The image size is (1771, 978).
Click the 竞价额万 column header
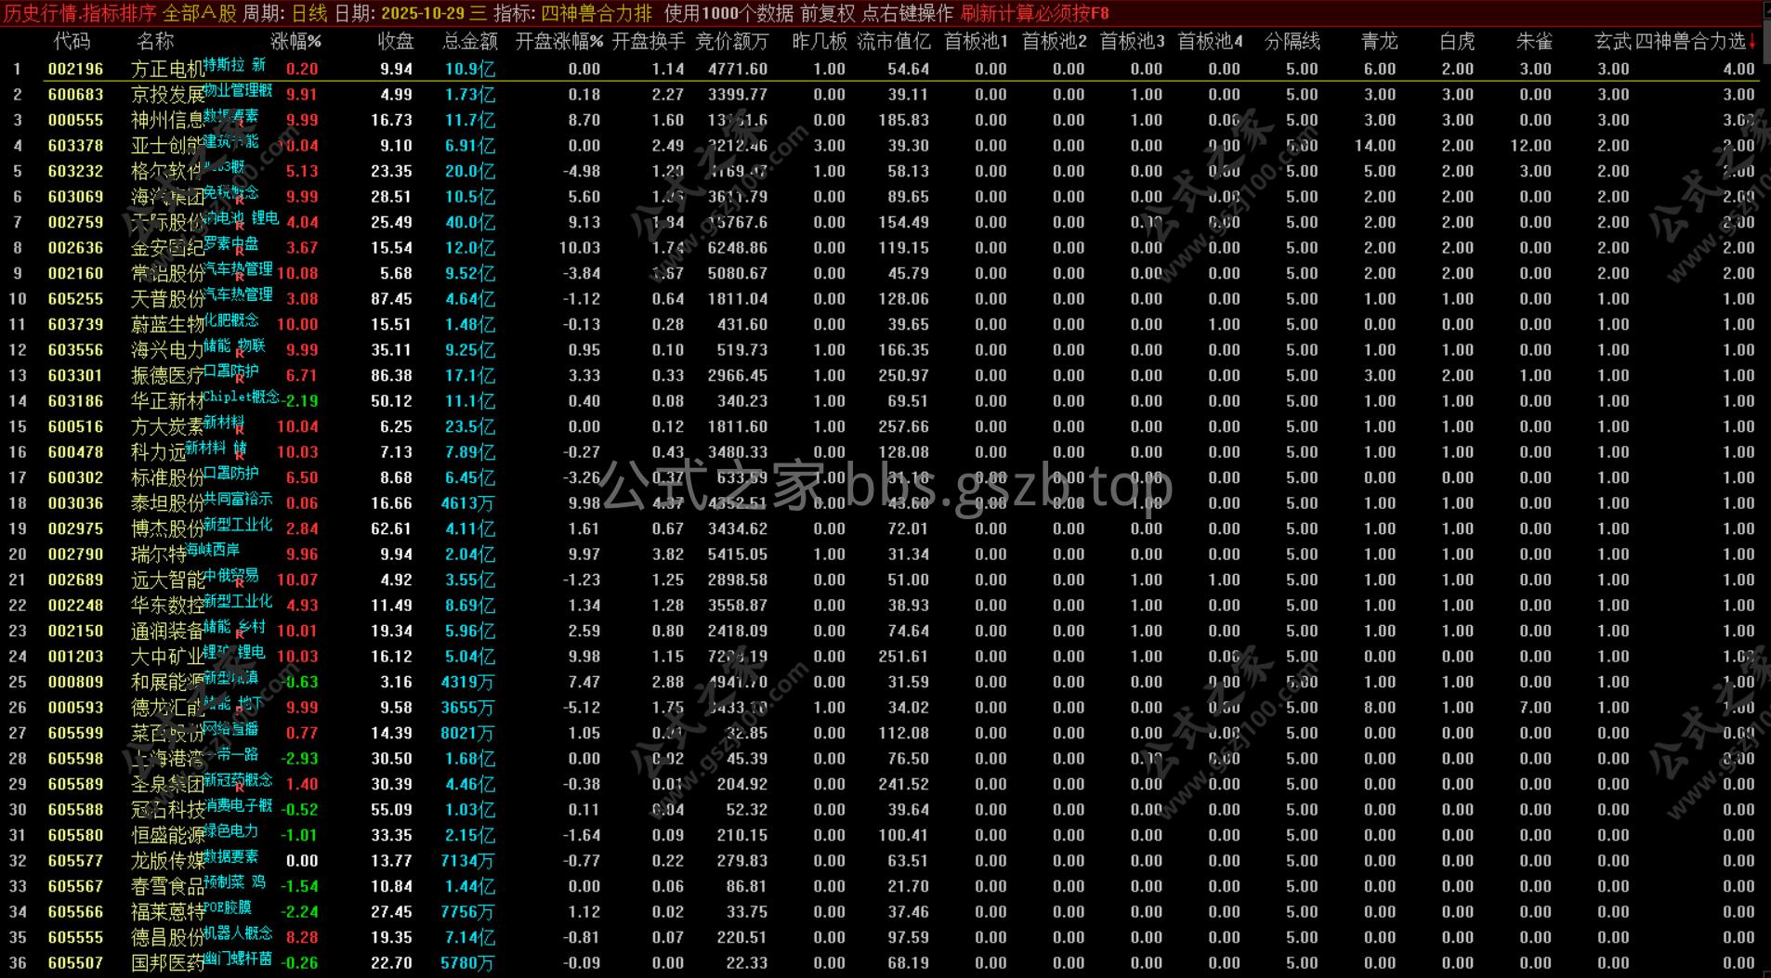(x=732, y=41)
